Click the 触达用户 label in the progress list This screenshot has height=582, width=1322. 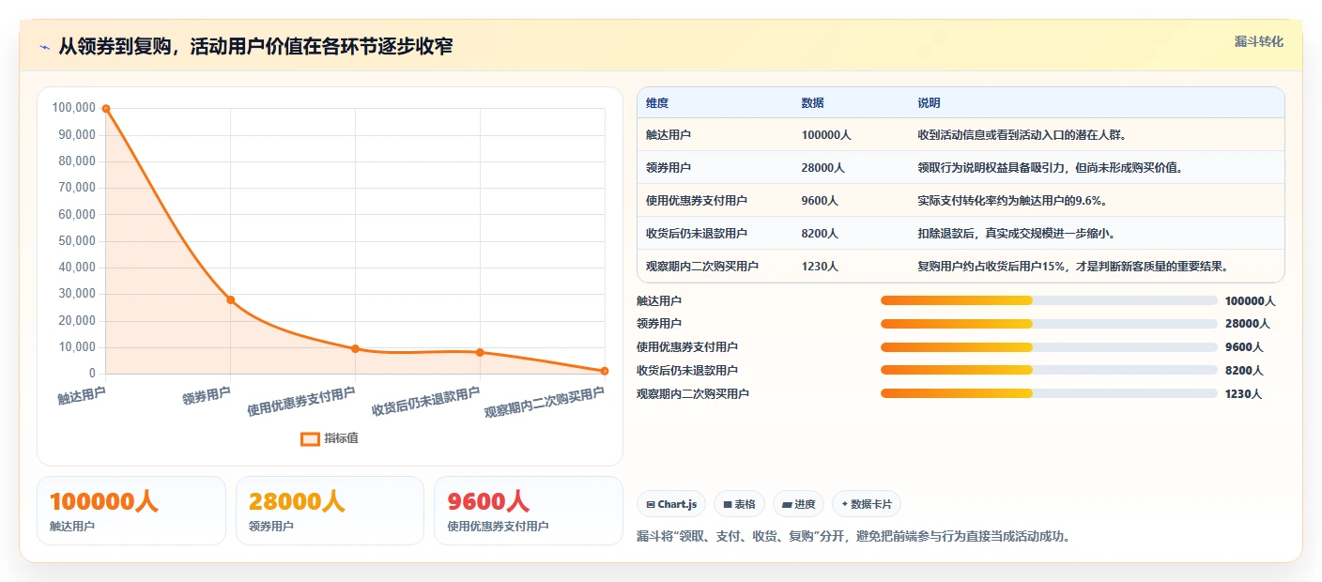pyautogui.click(x=659, y=301)
